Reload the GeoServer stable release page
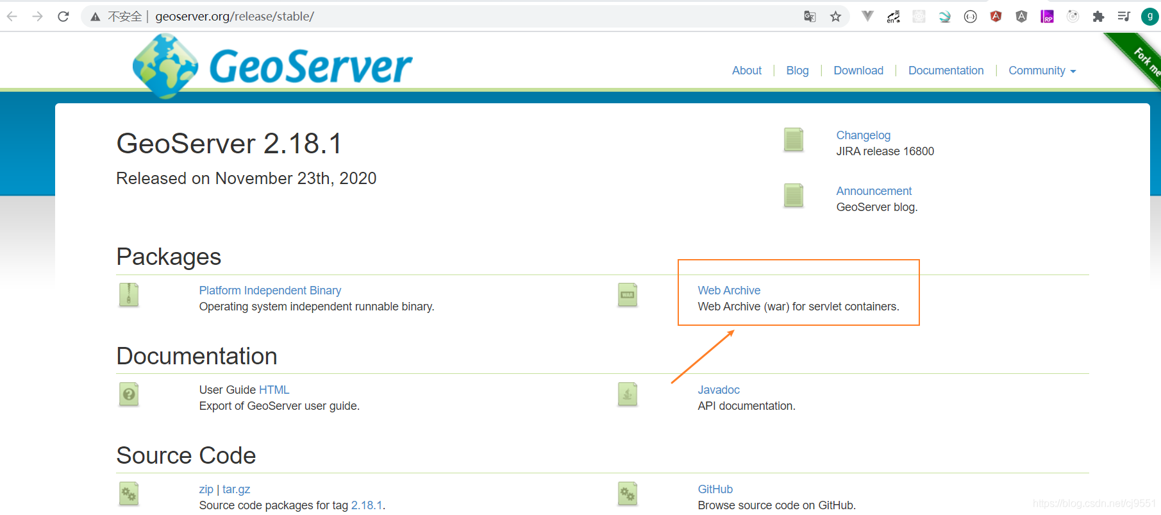 point(63,17)
